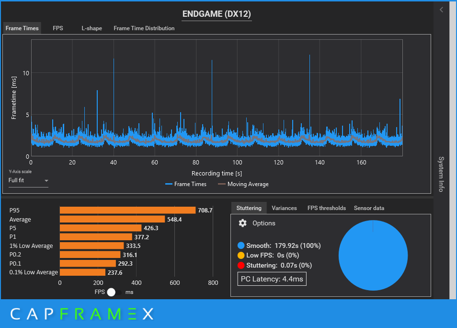Click the PC Latency: 4.4ms box
Screen dimensions: 457x328
(x=272, y=279)
